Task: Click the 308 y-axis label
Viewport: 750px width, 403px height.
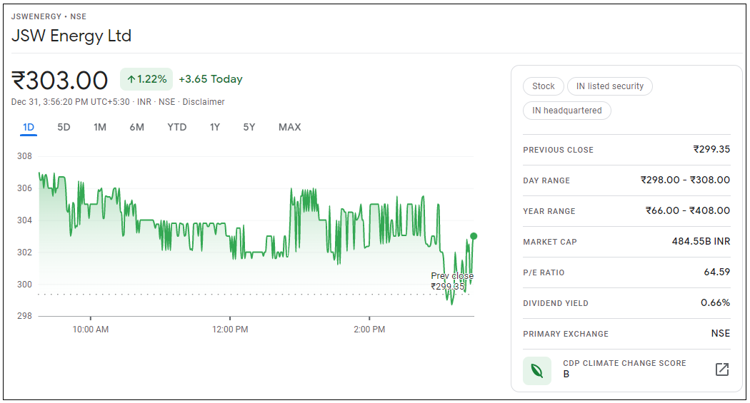Action: coord(24,156)
